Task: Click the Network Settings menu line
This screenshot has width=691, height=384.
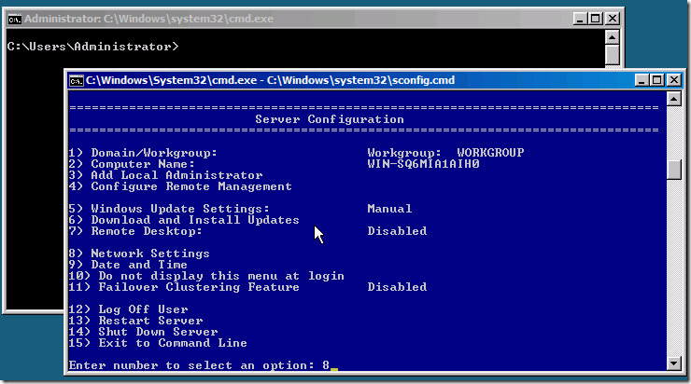Action: pyautogui.click(x=140, y=254)
